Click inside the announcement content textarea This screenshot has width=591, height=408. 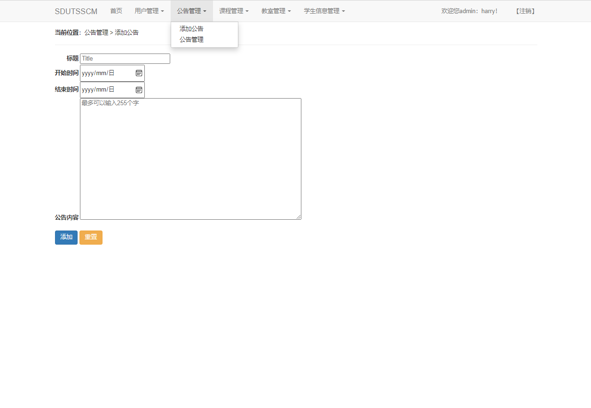(190, 159)
